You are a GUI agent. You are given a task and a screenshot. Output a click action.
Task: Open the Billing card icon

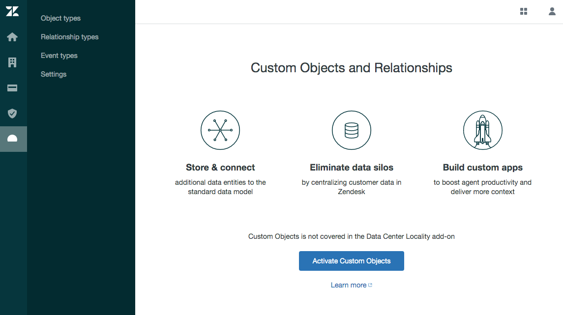(13, 88)
